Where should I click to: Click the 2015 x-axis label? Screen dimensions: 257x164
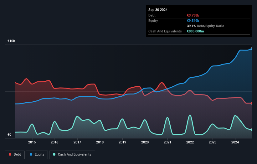[x=32, y=142]
